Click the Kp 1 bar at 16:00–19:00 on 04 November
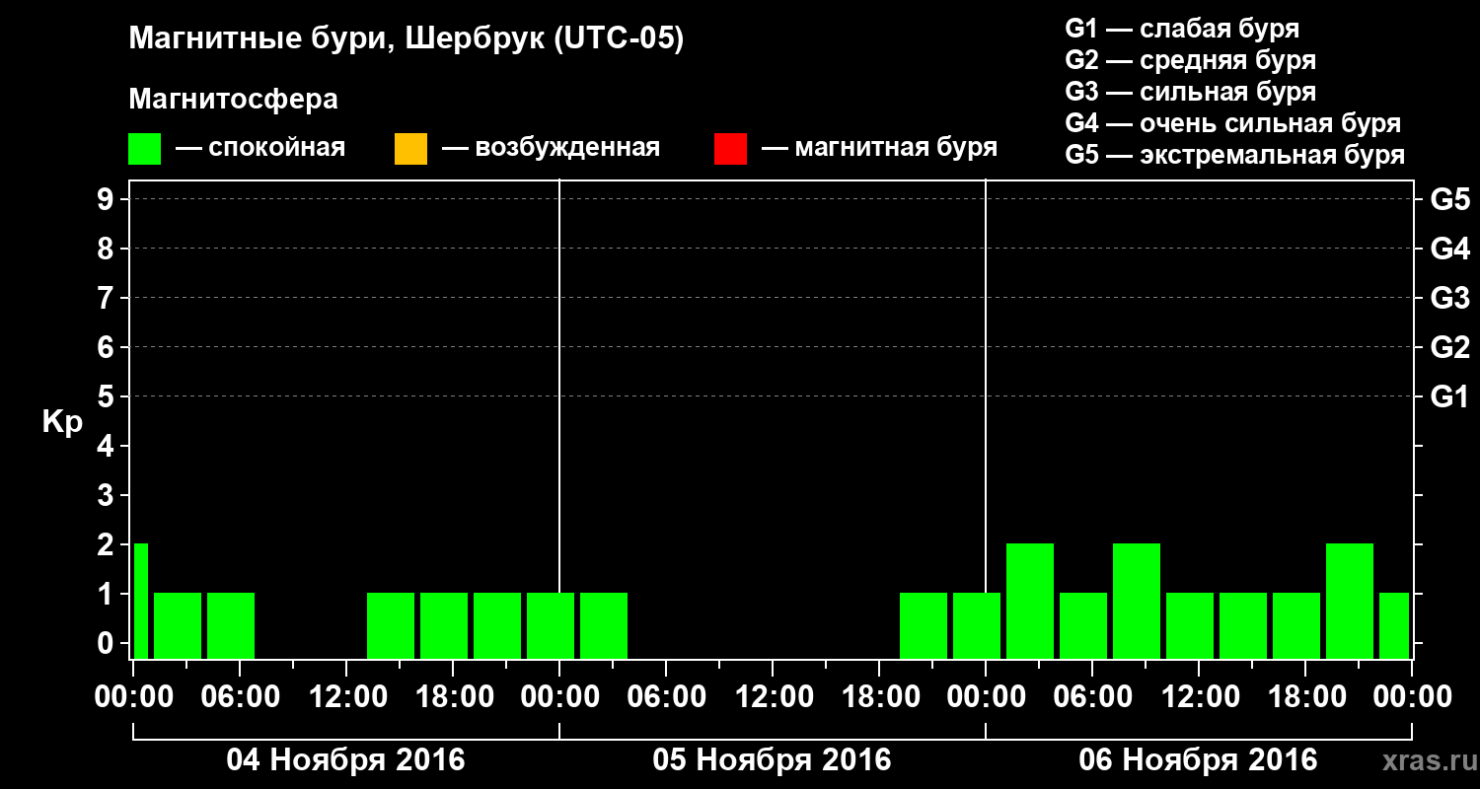1480x789 pixels. click(444, 625)
